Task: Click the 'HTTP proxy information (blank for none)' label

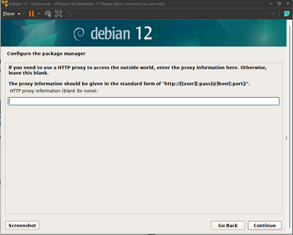Action: pyautogui.click(x=54, y=91)
